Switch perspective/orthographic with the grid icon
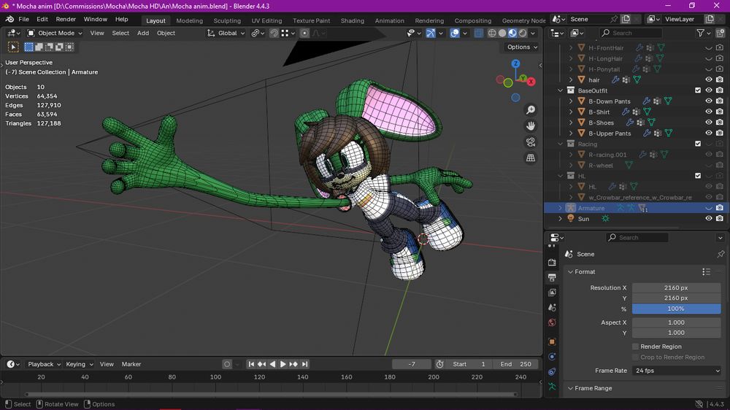 [x=530, y=158]
